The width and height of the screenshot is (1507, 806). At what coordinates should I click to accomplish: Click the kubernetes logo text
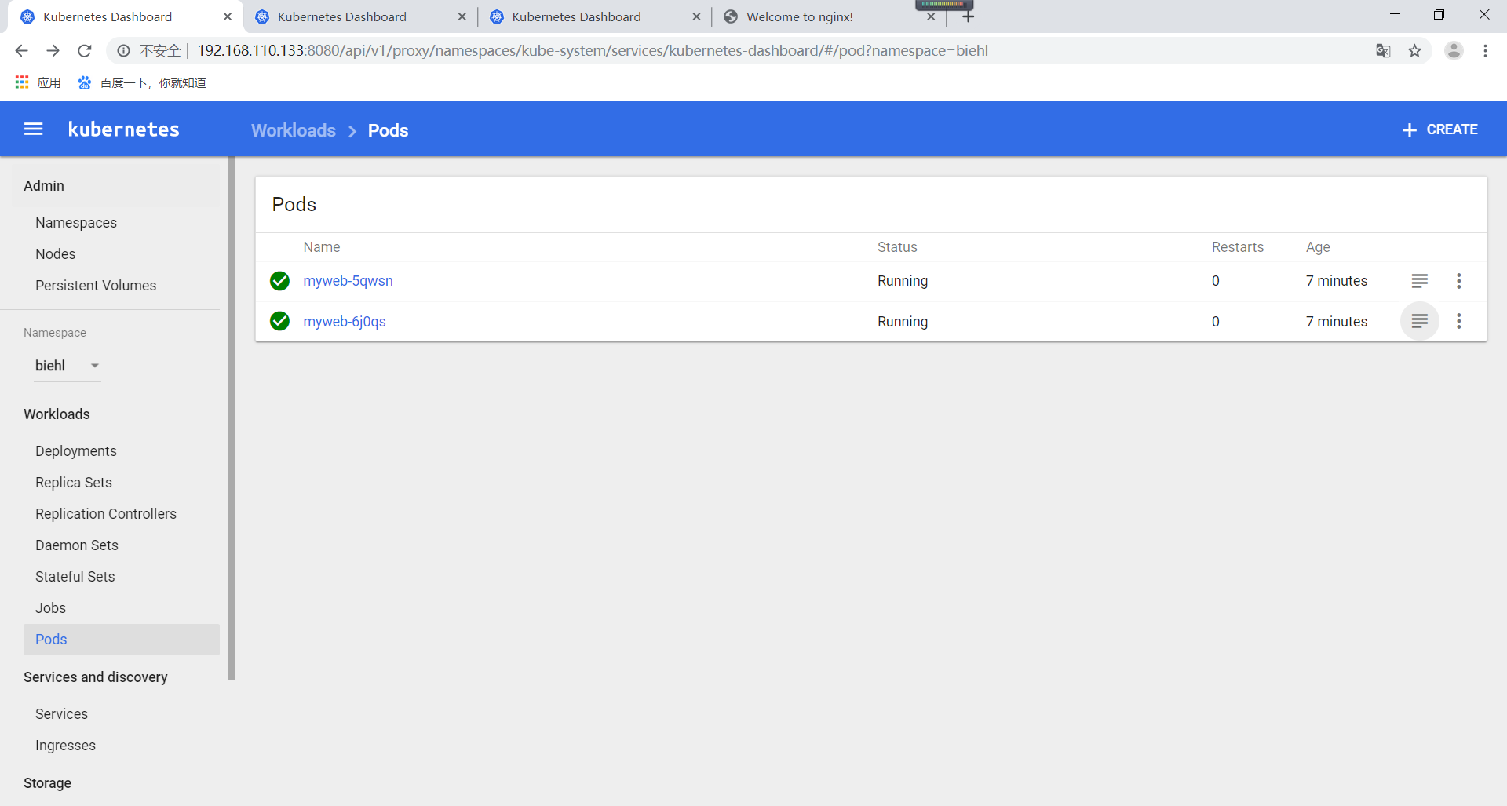click(124, 129)
